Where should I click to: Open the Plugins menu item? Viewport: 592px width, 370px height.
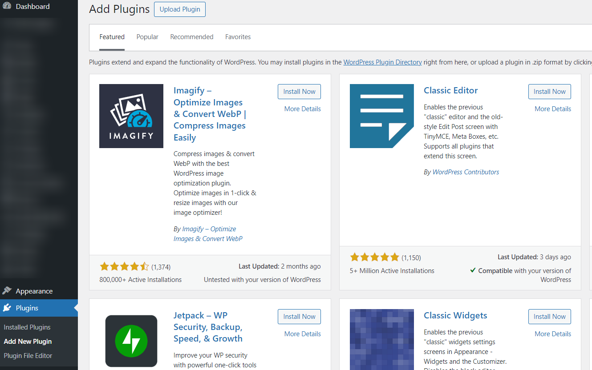point(39,308)
